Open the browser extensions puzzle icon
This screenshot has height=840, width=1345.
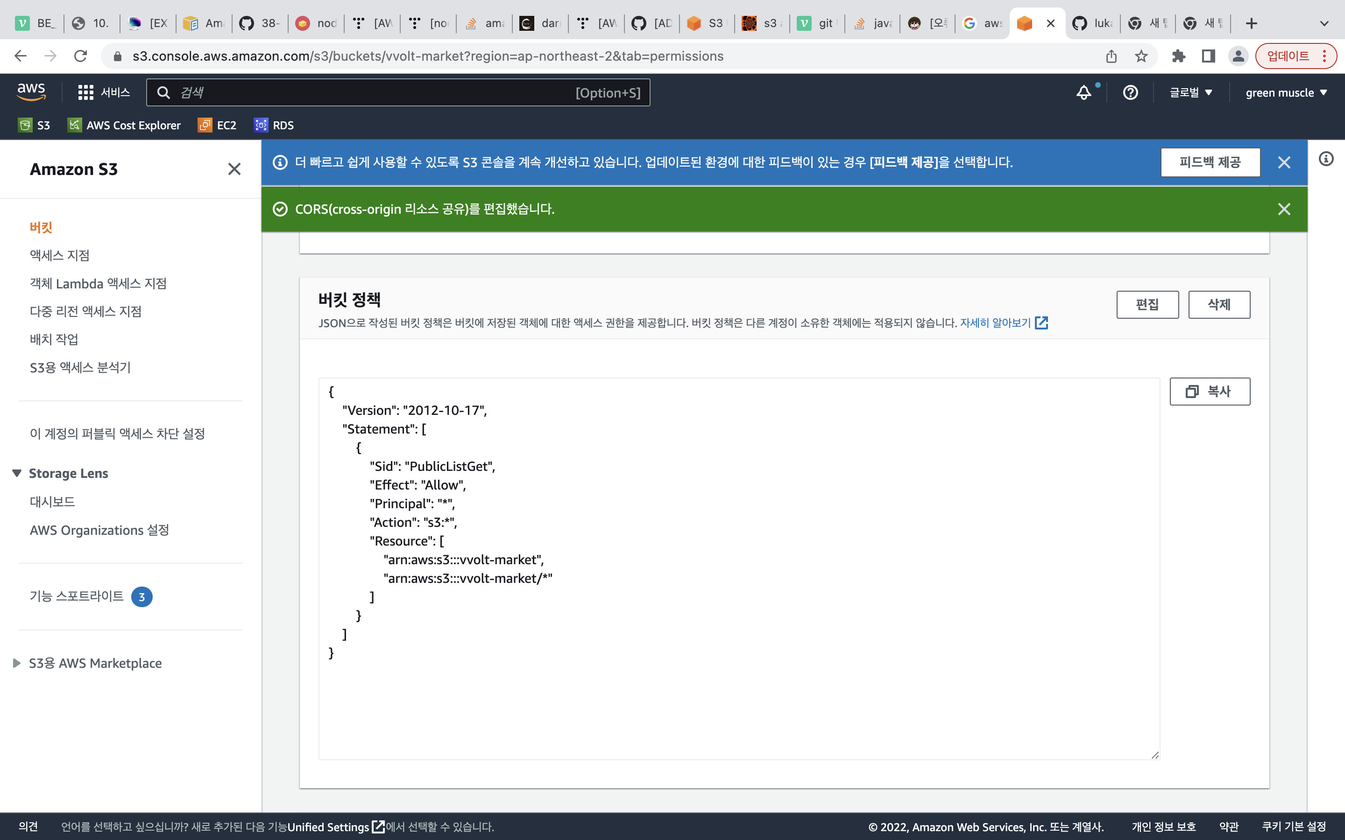pyautogui.click(x=1178, y=56)
